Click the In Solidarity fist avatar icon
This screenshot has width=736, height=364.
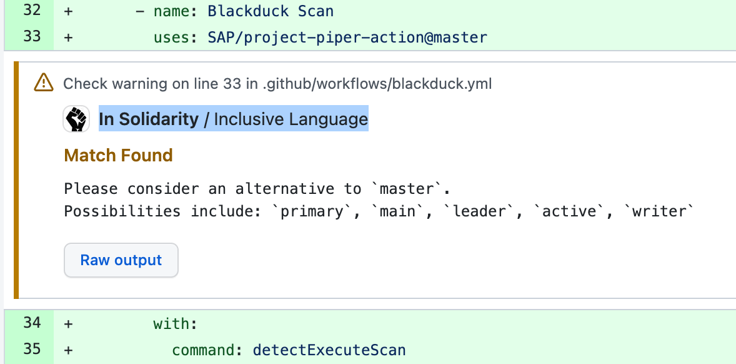click(x=76, y=119)
